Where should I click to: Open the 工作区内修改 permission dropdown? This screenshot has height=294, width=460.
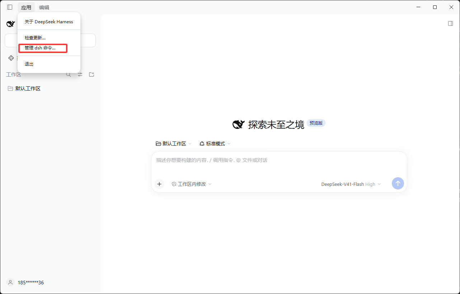[192, 184]
